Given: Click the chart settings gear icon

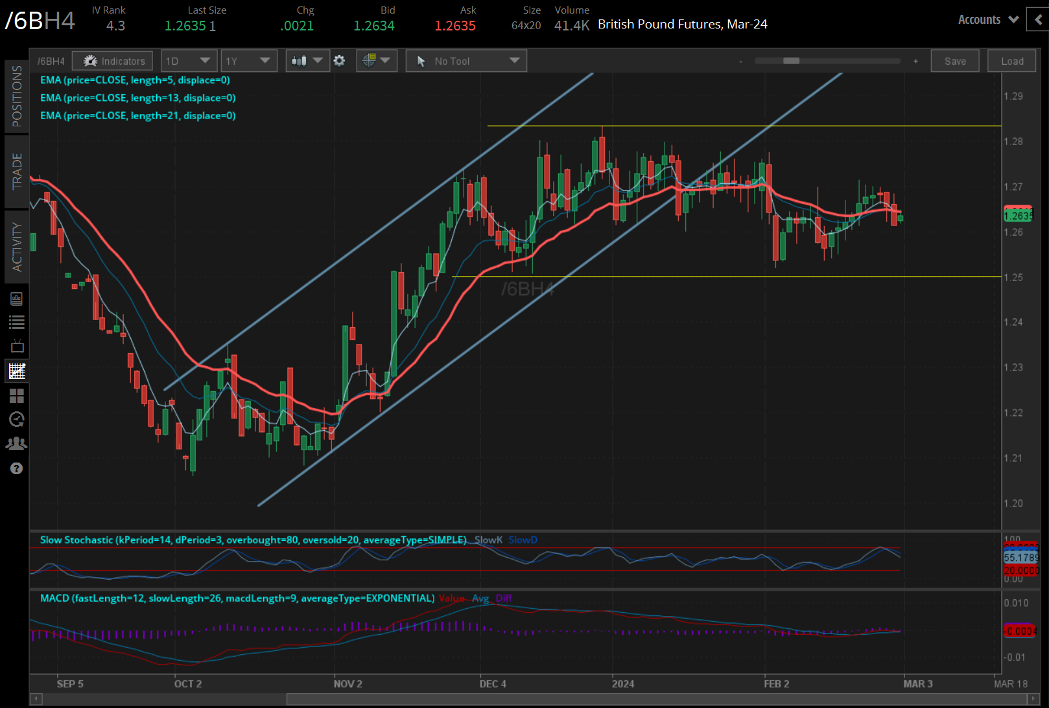Looking at the screenshot, I should coord(339,61).
